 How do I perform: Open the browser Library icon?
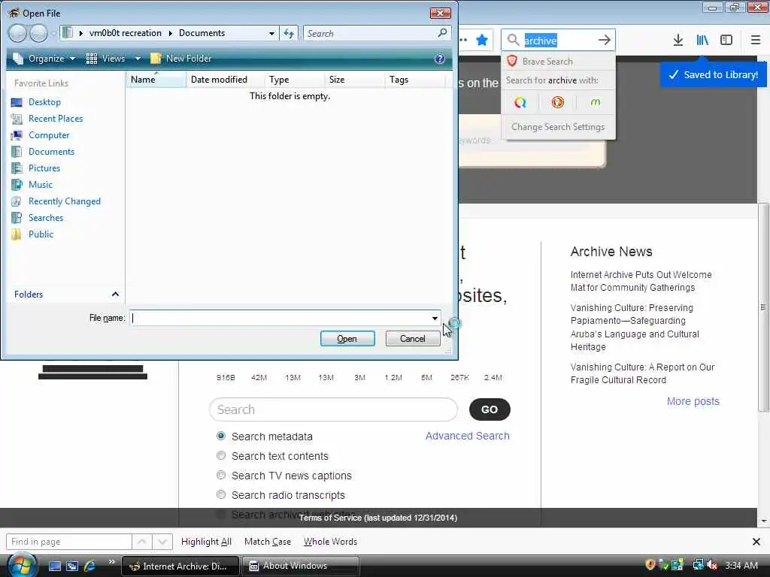(x=702, y=41)
